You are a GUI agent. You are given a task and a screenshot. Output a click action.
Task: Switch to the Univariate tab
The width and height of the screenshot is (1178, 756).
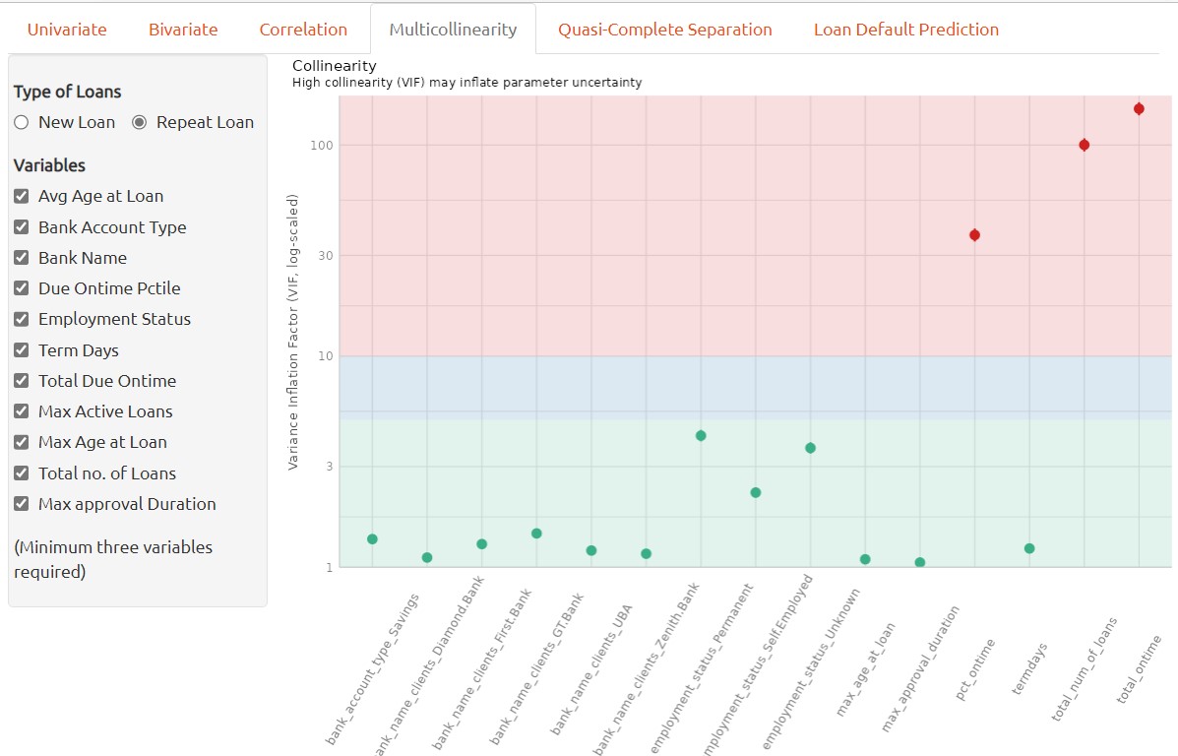click(67, 30)
